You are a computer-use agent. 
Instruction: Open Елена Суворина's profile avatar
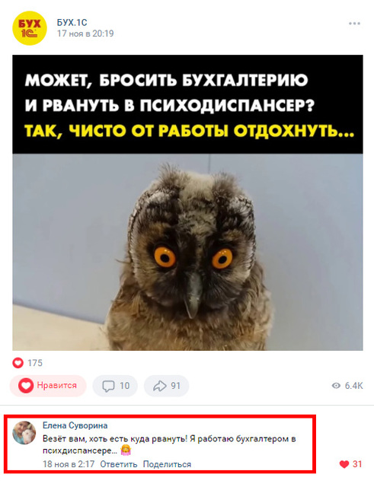point(24,433)
